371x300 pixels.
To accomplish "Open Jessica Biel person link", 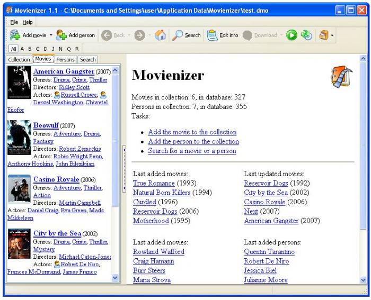I will click(x=260, y=270).
